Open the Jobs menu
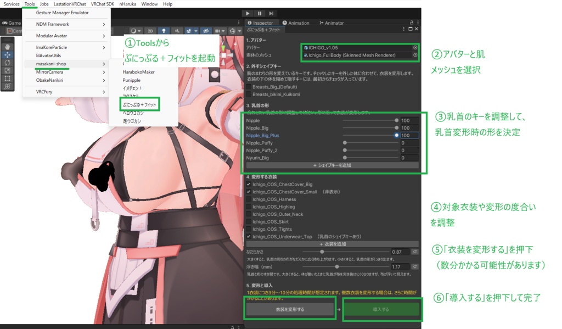This screenshot has height=329, width=562. (x=44, y=4)
